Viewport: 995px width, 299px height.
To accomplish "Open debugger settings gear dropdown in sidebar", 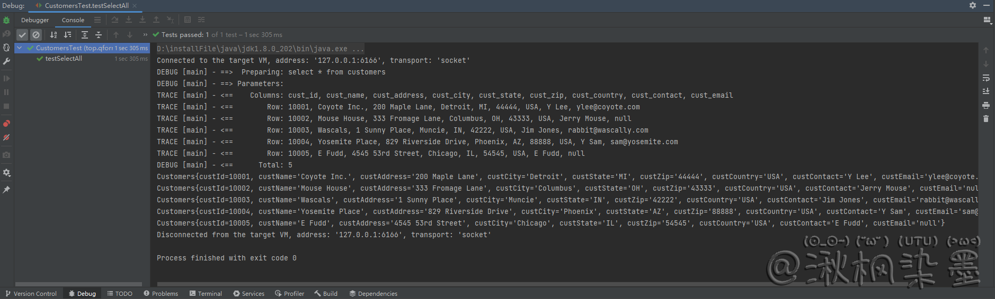I will point(6,173).
